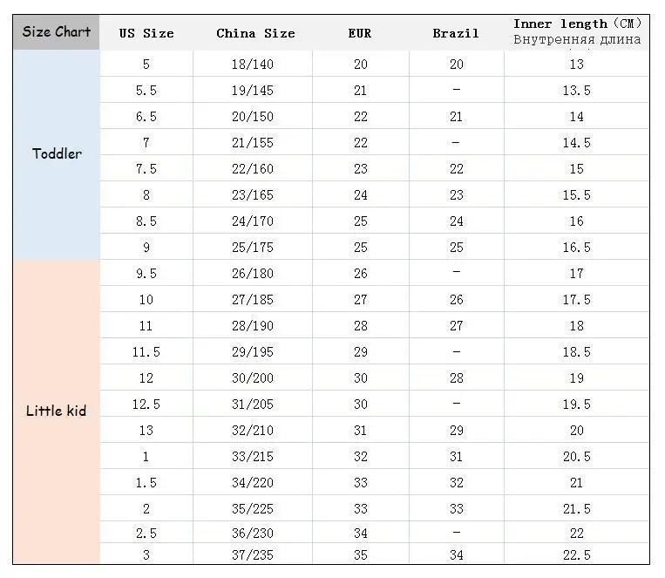Viewport: 665px width, 578px height.
Task: Click US size 11.5 cell
Action: 146,352
